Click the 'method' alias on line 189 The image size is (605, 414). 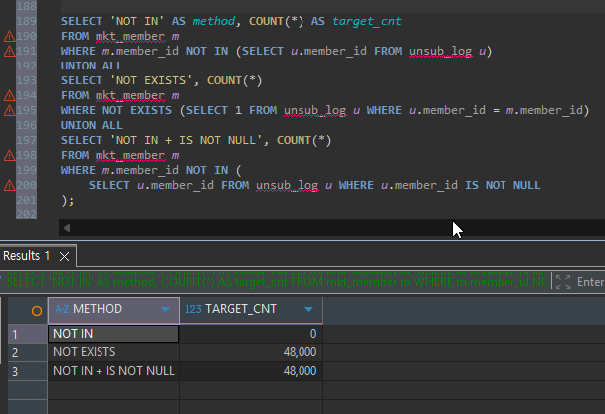[x=214, y=21]
